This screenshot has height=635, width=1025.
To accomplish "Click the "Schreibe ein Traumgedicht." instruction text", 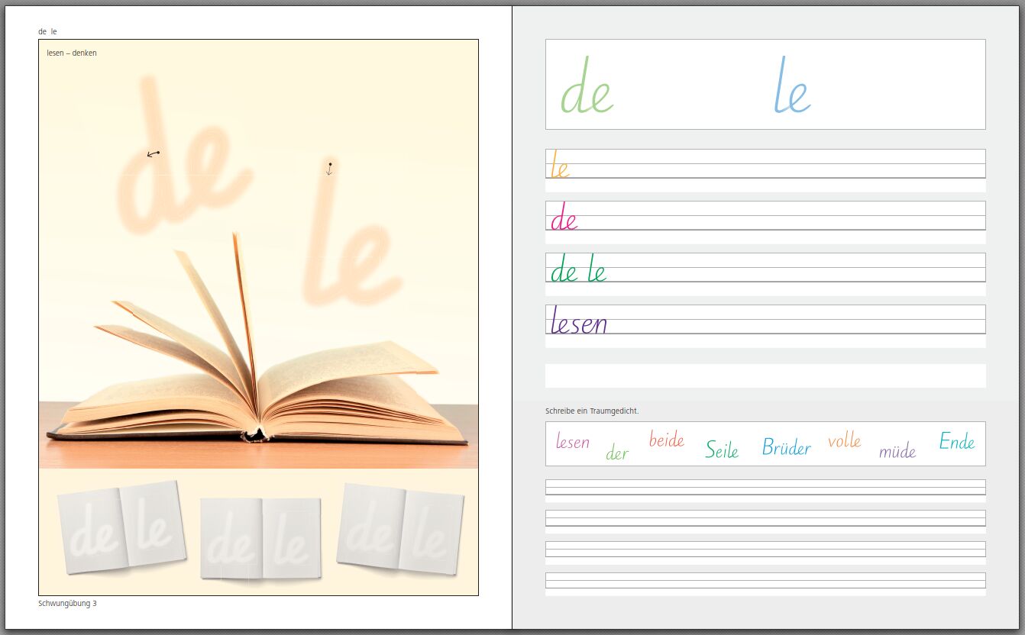I will tap(592, 411).
